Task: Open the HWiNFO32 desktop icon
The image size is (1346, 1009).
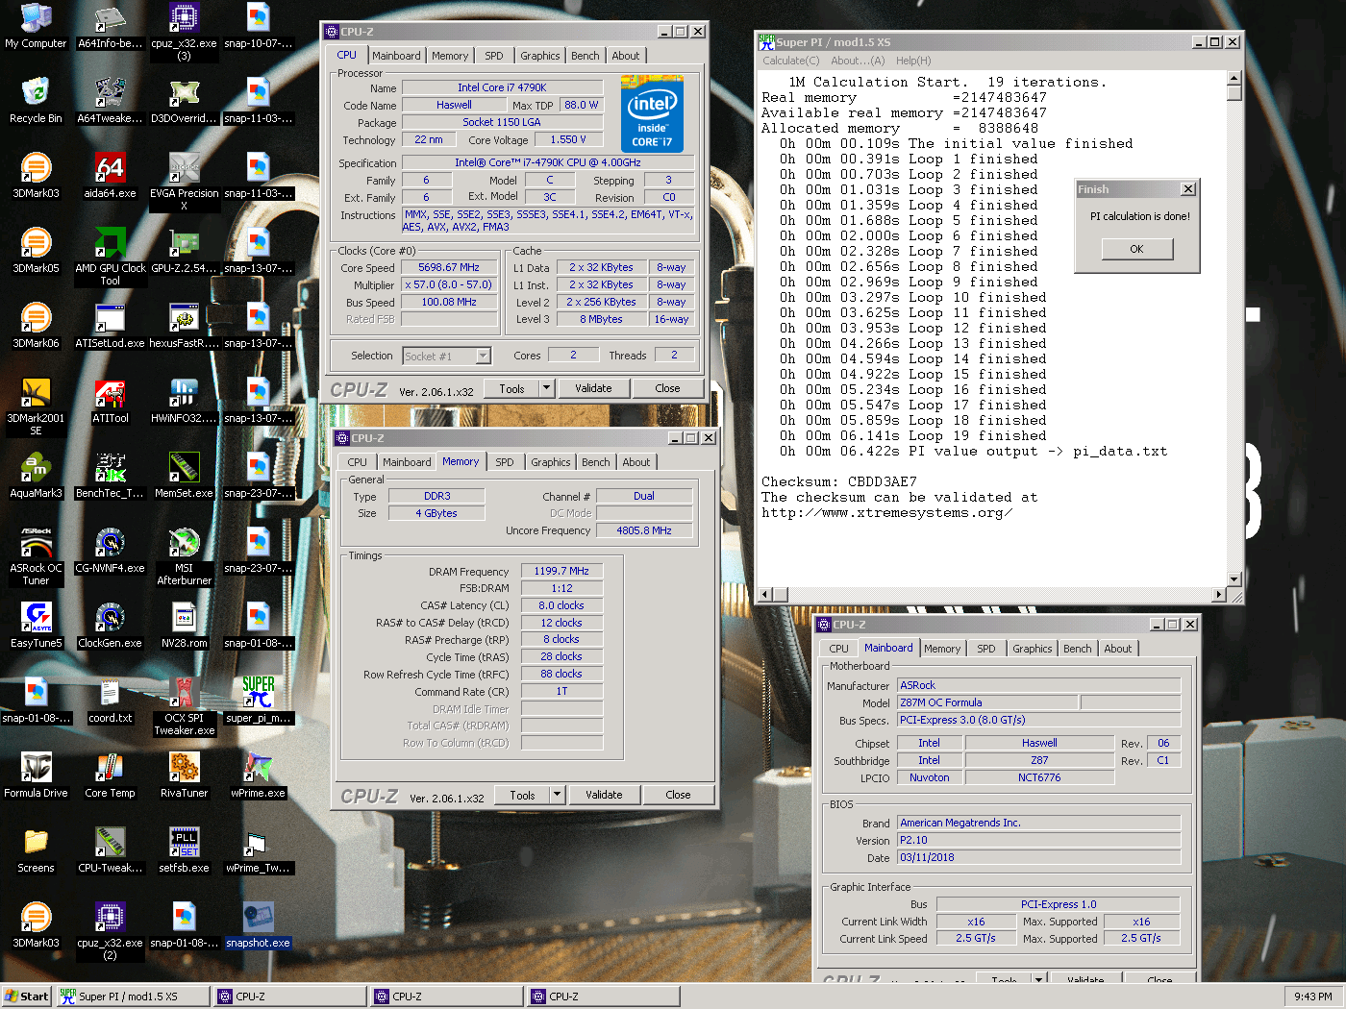Action: (184, 402)
